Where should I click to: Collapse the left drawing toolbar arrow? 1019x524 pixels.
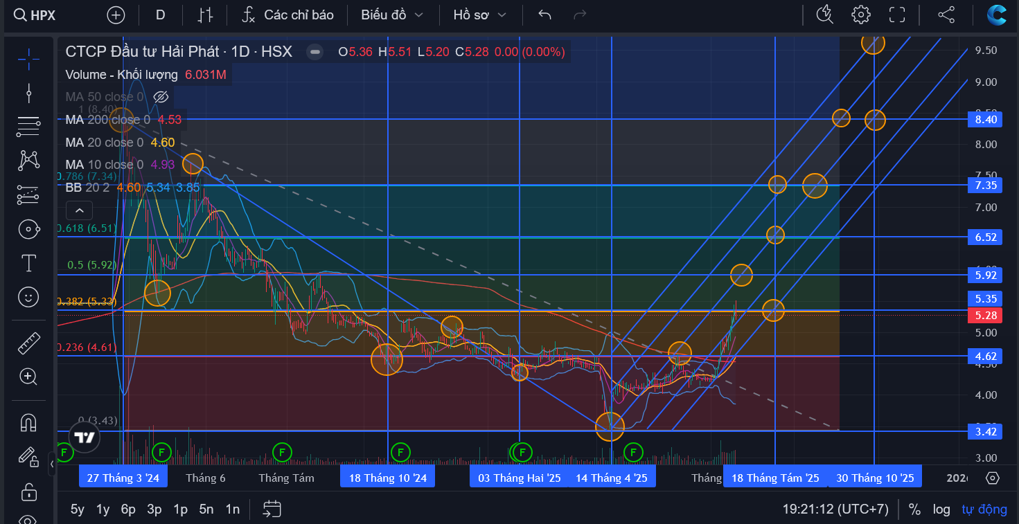pyautogui.click(x=52, y=464)
